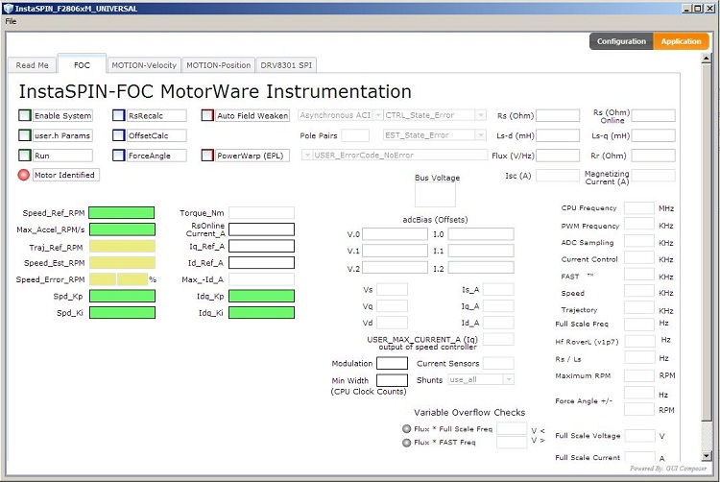
Task: Check the OffsetCalc box
Action: tap(119, 135)
